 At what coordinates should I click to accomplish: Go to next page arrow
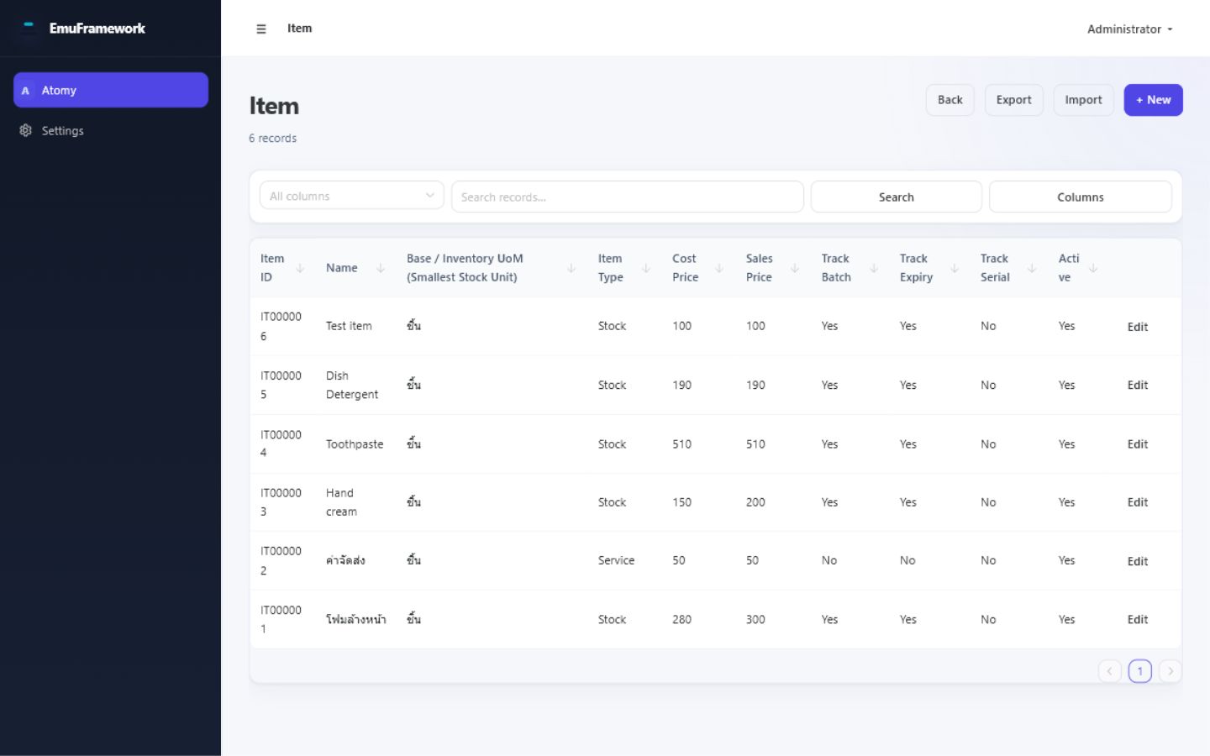click(x=1171, y=671)
